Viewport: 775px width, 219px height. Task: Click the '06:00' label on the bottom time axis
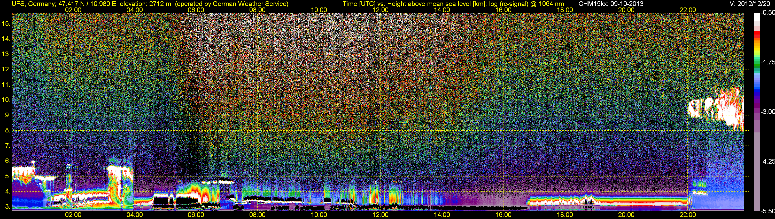pyautogui.click(x=196, y=215)
